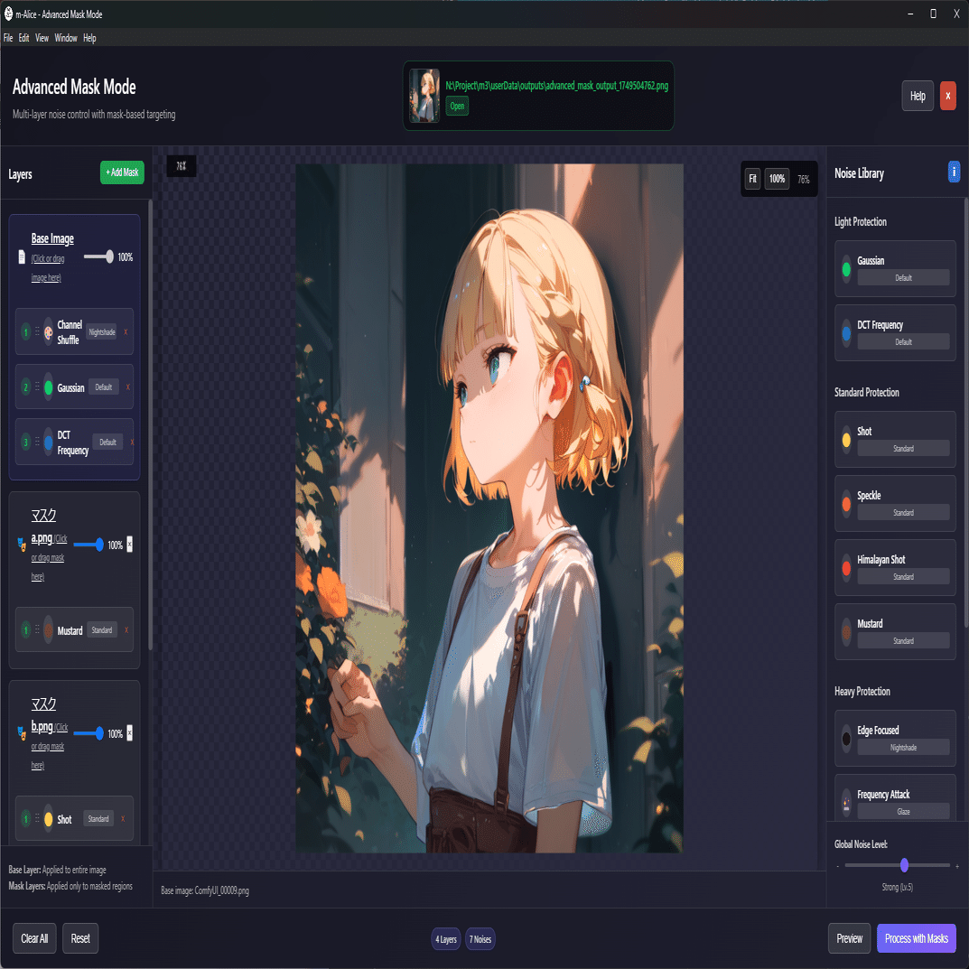The image size is (969, 969).
Task: Remove the Shot noise from b.png mask
Action: [123, 819]
